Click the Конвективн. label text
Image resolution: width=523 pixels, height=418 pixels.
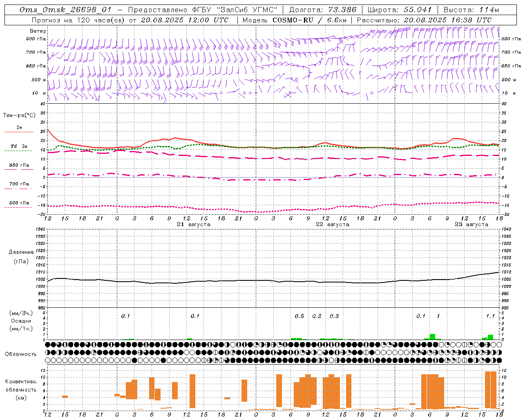(x=21, y=382)
